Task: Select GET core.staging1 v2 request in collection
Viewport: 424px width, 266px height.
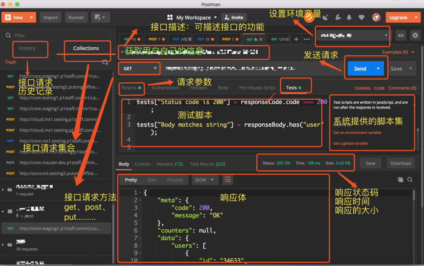Action: coord(55,228)
